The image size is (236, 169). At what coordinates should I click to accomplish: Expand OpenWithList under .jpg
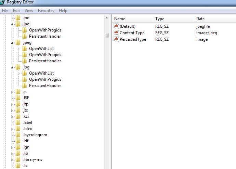point(18,74)
